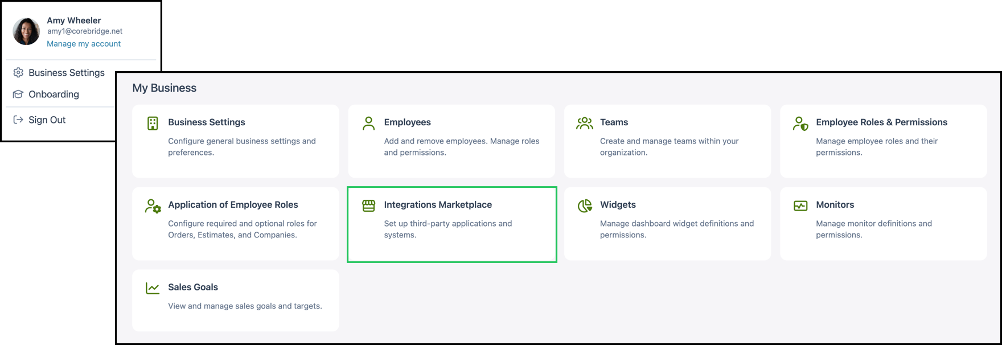Select Business Settings in the account menu
The image size is (1002, 345).
(x=67, y=72)
